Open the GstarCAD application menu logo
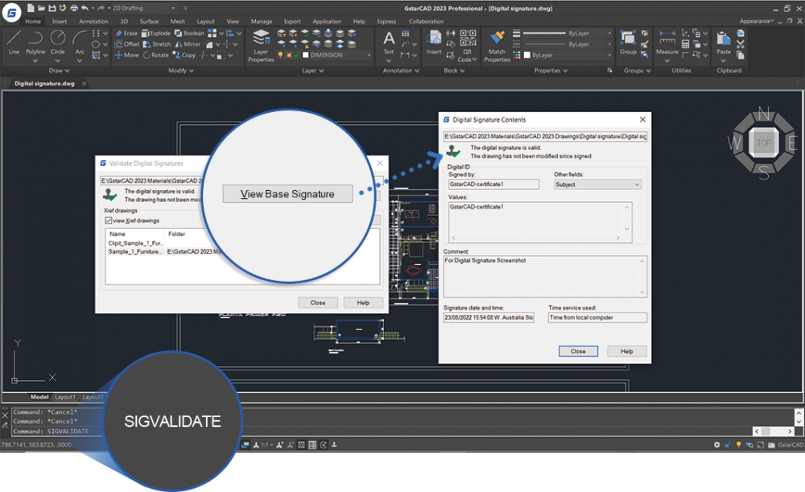Viewport: 805px width, 492px height. tap(11, 13)
